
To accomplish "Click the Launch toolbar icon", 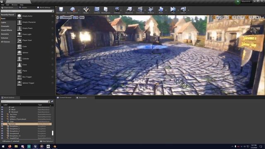I will tap(183, 9).
